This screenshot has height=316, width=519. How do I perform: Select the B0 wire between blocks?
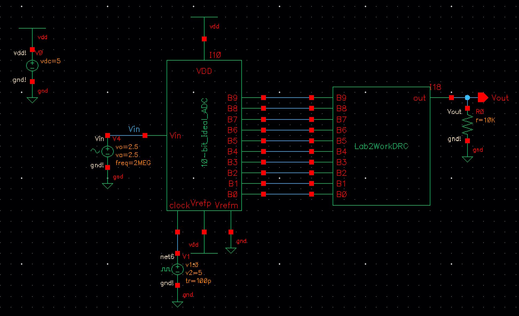click(x=288, y=194)
